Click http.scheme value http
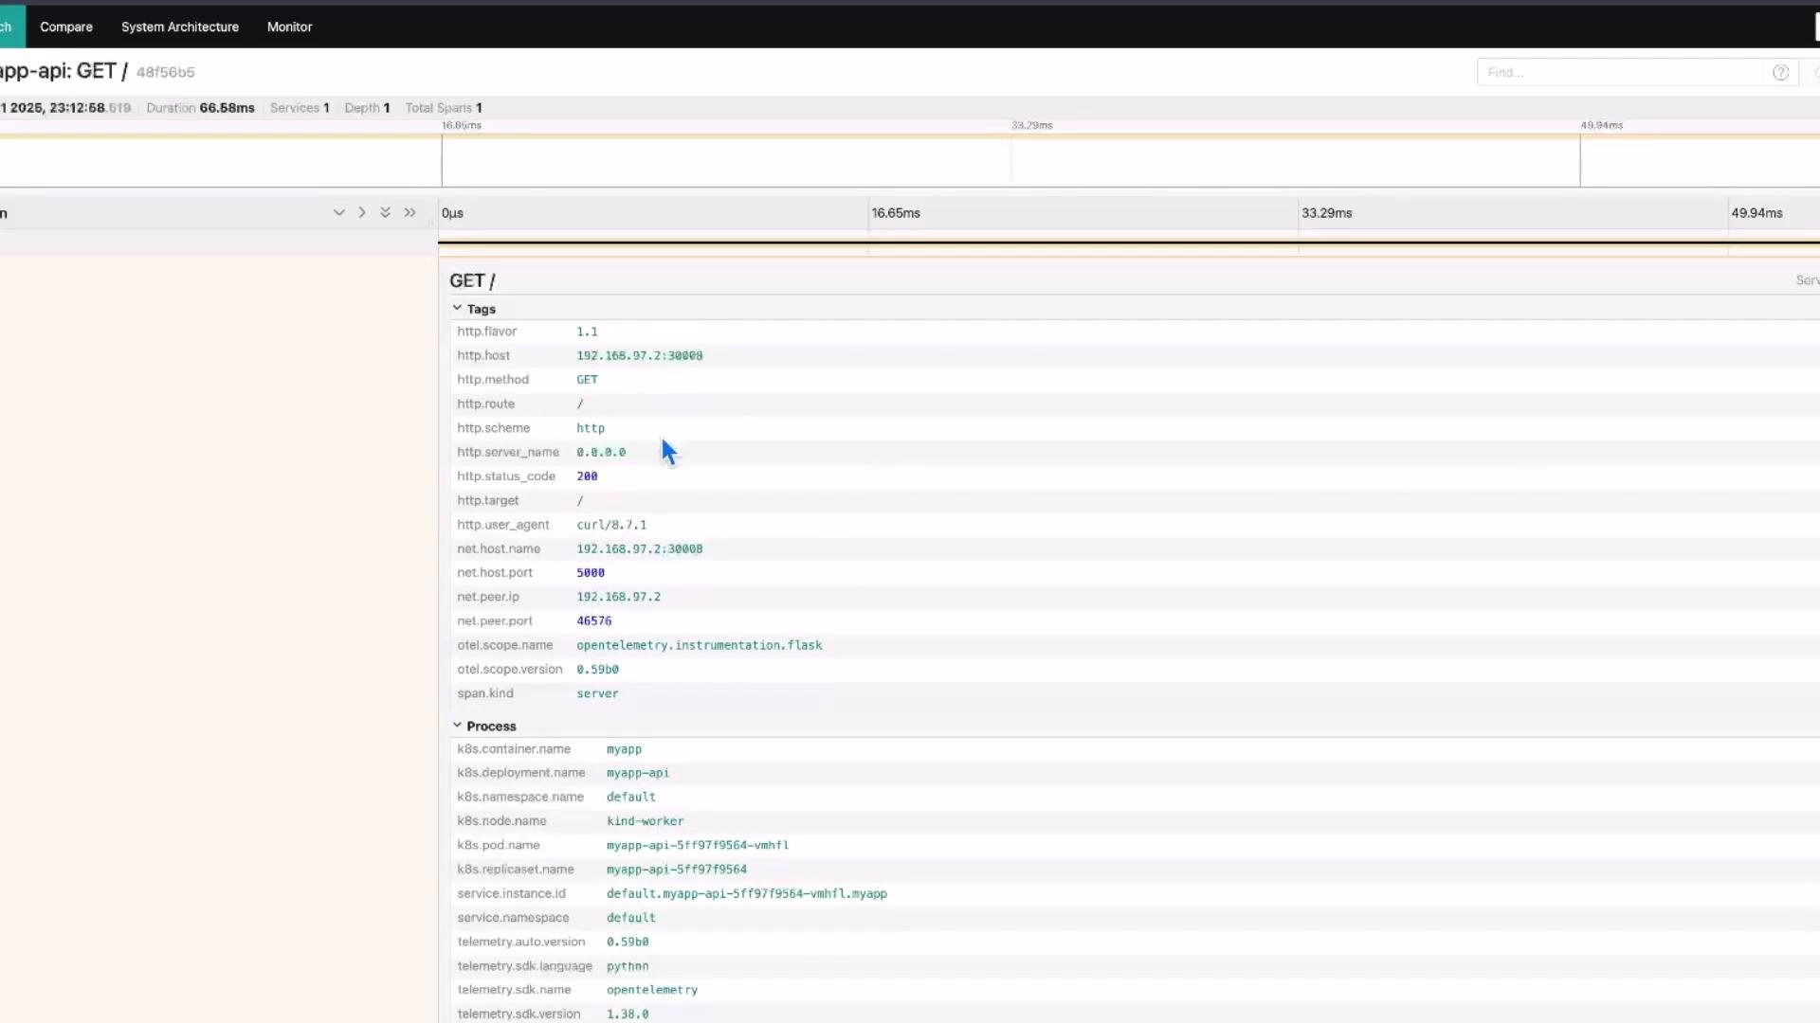 pyautogui.click(x=591, y=428)
